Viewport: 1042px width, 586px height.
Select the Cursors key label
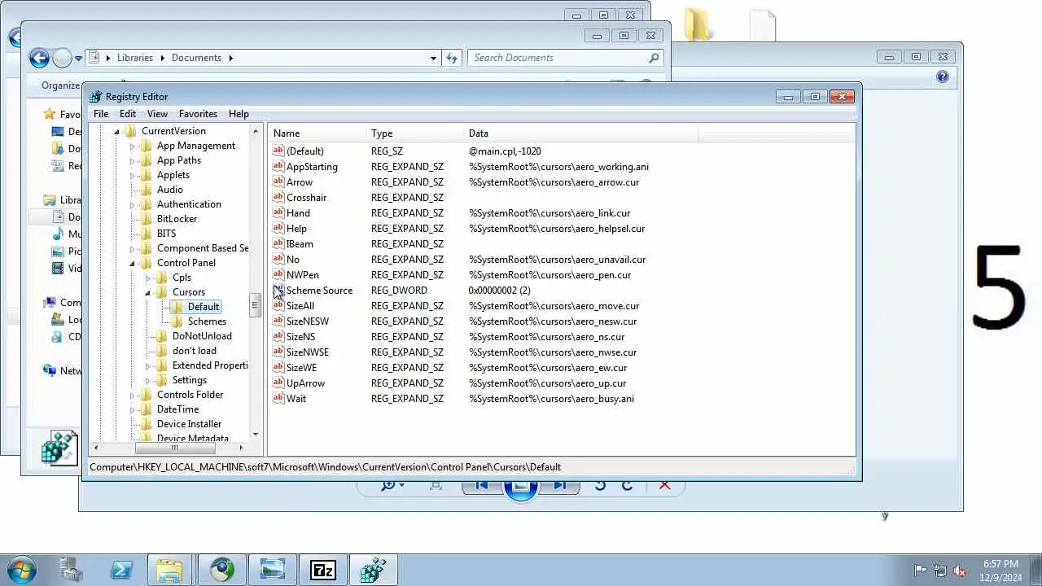(x=189, y=292)
